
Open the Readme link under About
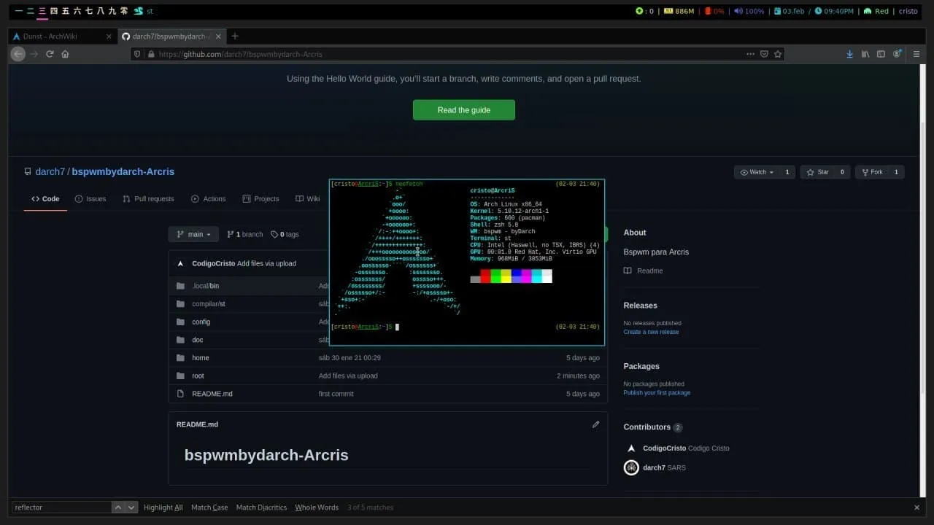pyautogui.click(x=643, y=271)
